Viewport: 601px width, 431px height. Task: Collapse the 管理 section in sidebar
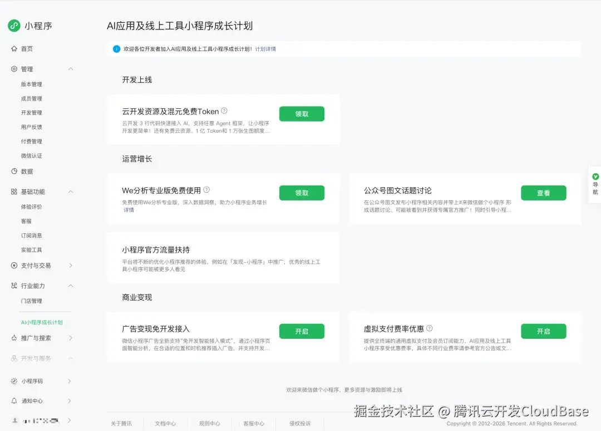pyautogui.click(x=70, y=69)
